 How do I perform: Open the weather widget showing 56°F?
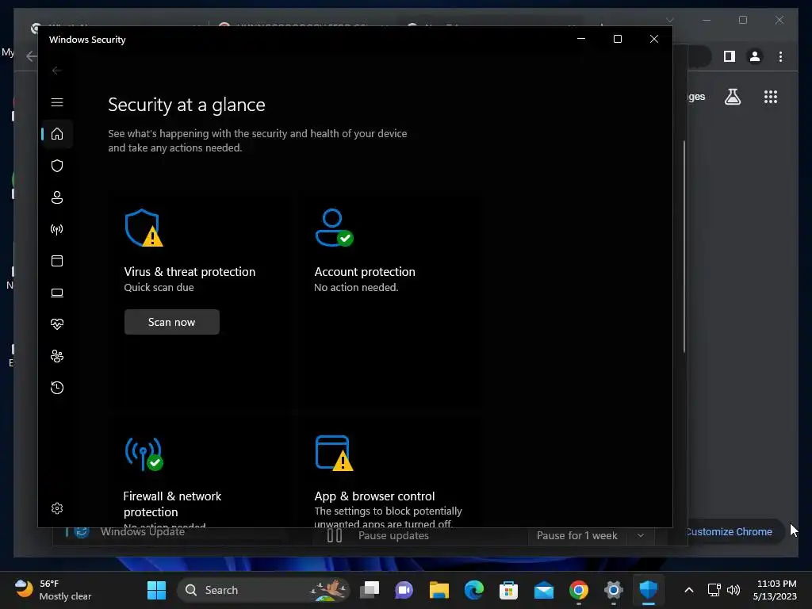[53, 590]
